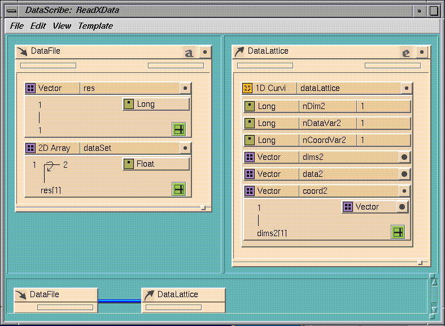Toggle the dot button on dims2 row
This screenshot has height=326, width=445.
(x=404, y=157)
